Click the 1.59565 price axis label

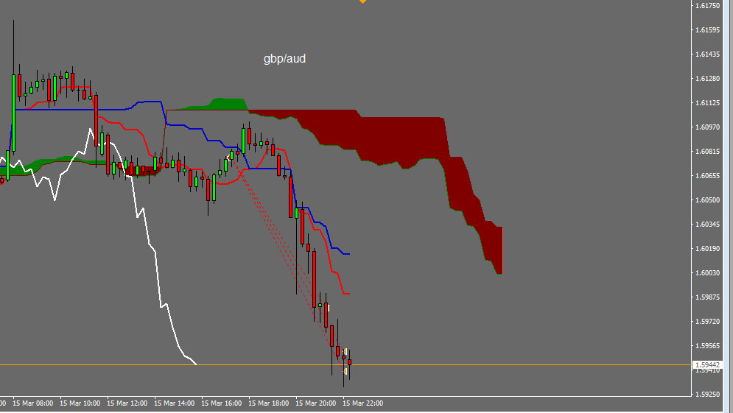707,346
